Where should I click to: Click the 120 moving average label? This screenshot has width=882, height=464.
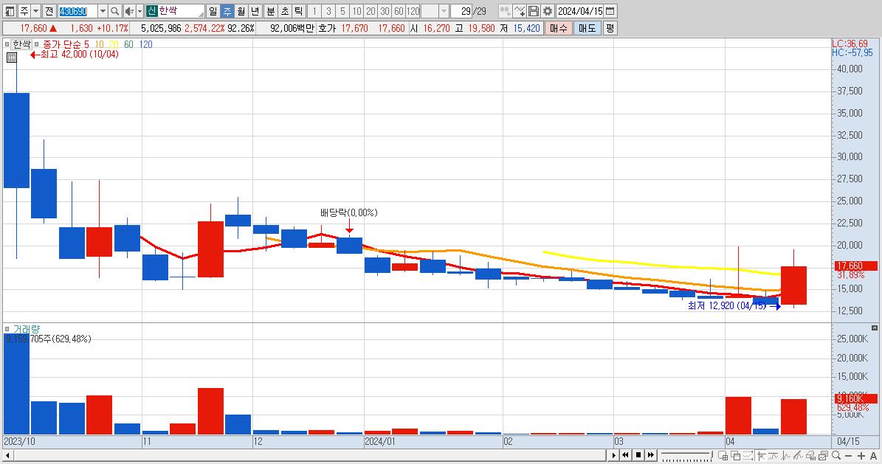coord(145,44)
